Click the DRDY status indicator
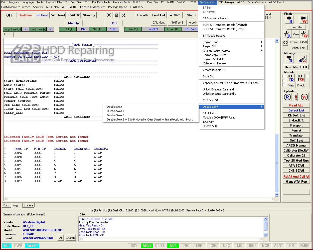 tap(147, 246)
